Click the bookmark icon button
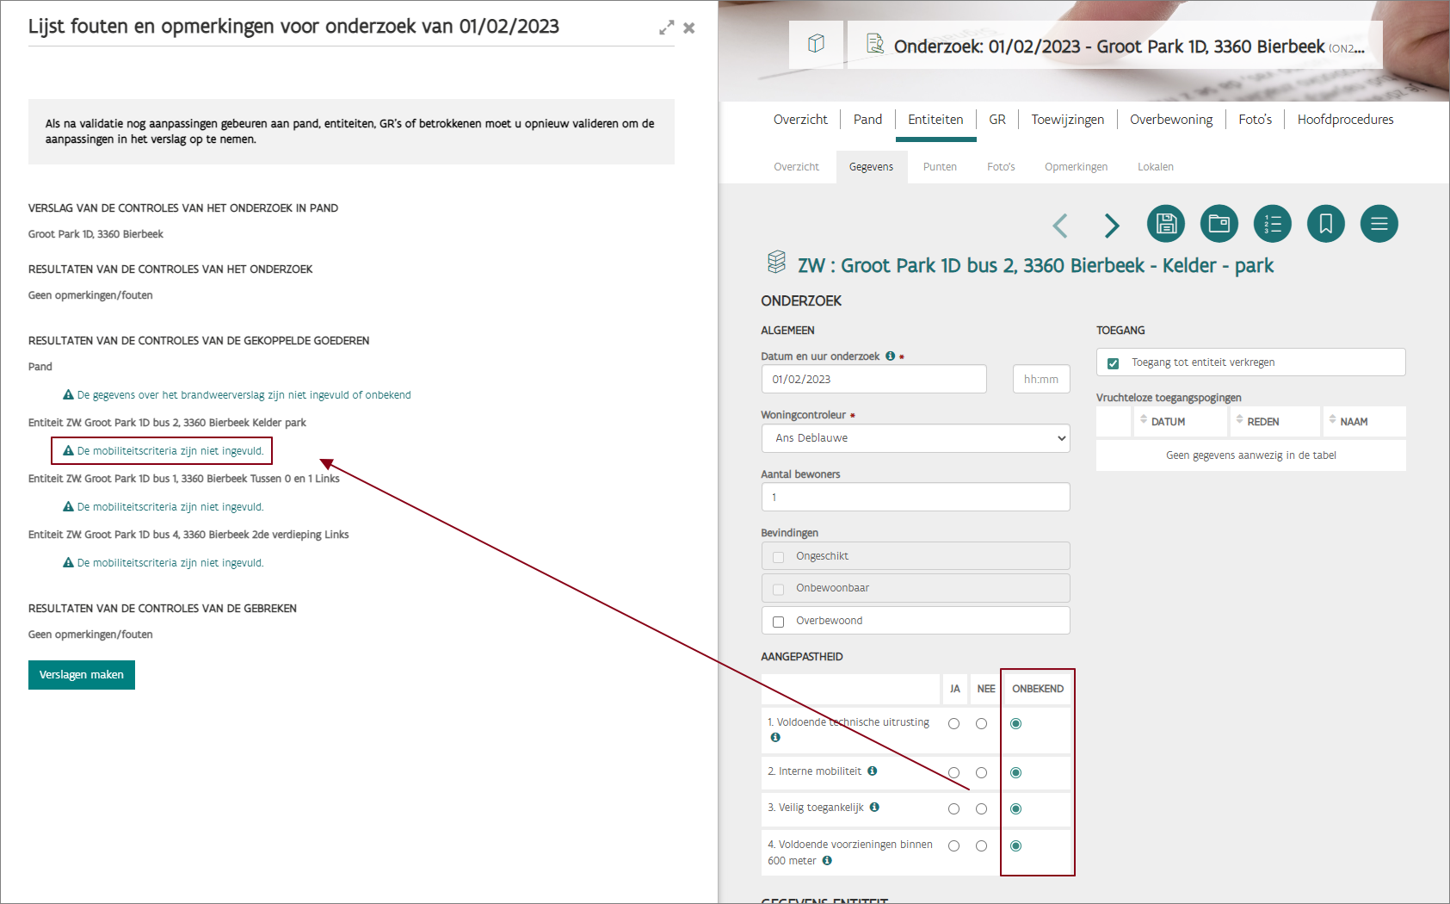Image resolution: width=1450 pixels, height=904 pixels. (1325, 224)
